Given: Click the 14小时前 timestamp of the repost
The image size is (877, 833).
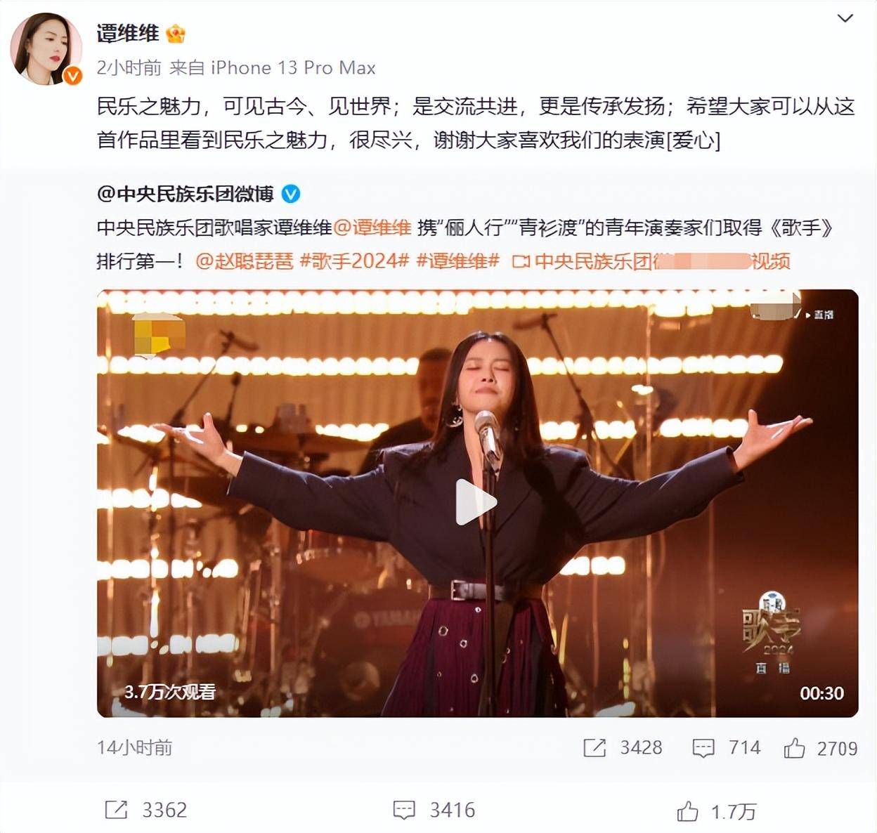Looking at the screenshot, I should click(134, 748).
